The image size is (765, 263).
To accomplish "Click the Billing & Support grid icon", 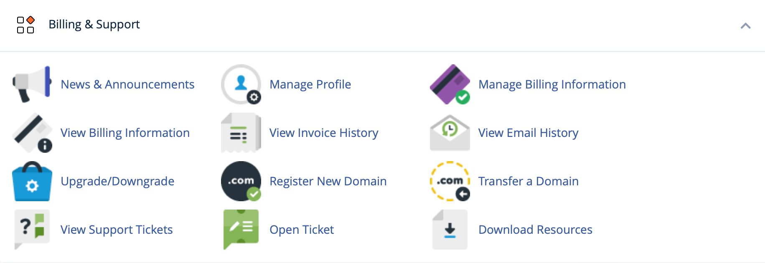I will (25, 25).
